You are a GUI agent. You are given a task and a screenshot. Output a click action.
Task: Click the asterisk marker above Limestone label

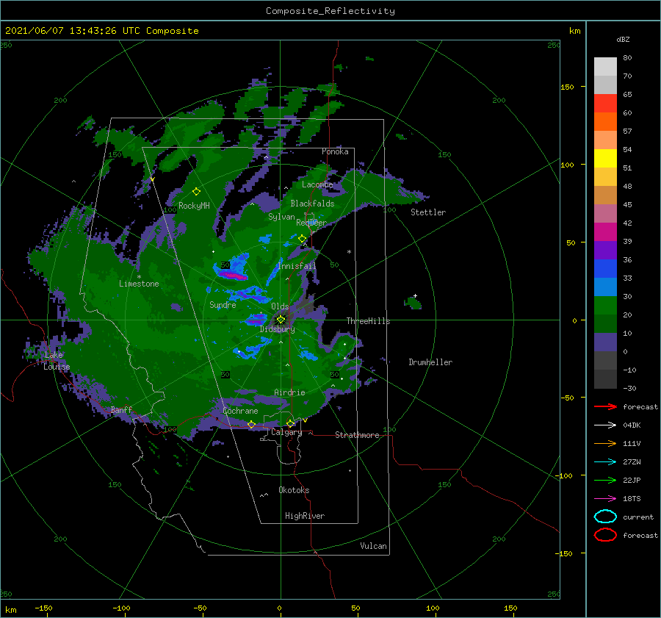pyautogui.click(x=139, y=277)
